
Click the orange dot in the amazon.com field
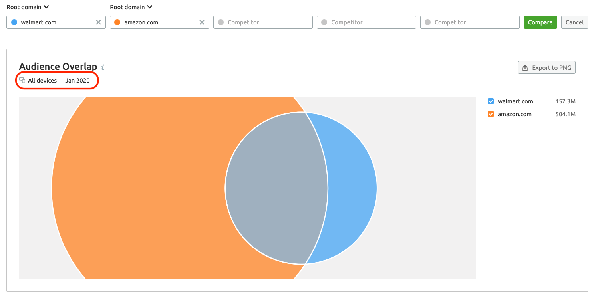(x=117, y=22)
